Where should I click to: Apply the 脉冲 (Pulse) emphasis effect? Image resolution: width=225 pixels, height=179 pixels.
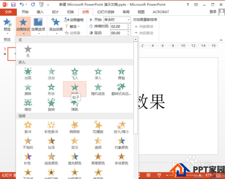[28, 127]
